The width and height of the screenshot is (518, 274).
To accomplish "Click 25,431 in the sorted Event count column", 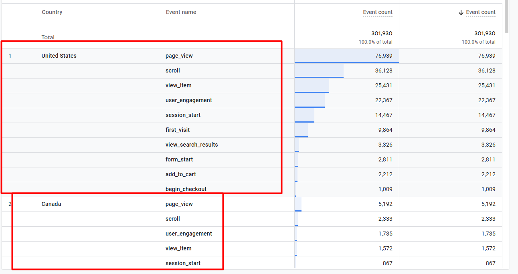I will click(487, 85).
